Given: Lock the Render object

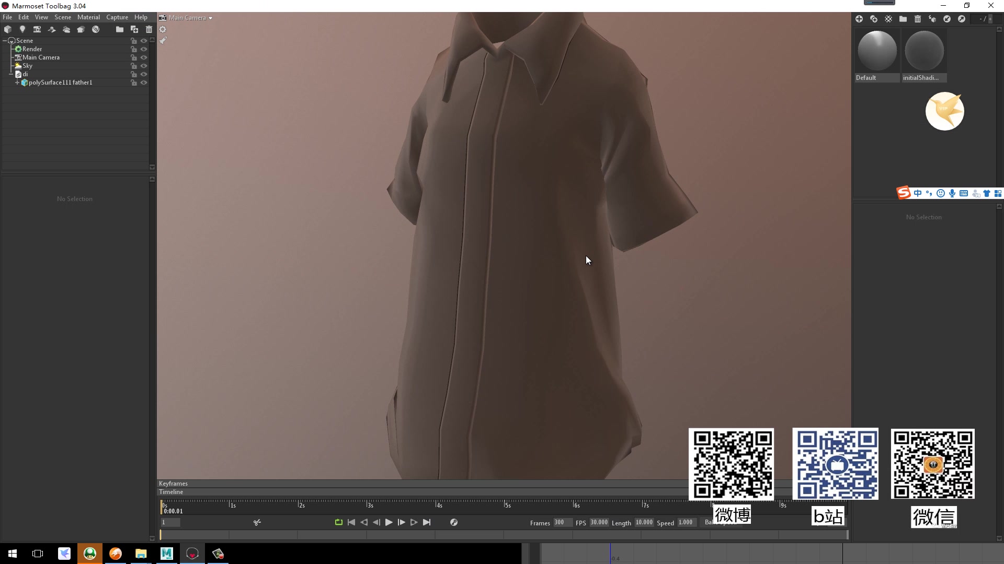Looking at the screenshot, I should (x=133, y=49).
